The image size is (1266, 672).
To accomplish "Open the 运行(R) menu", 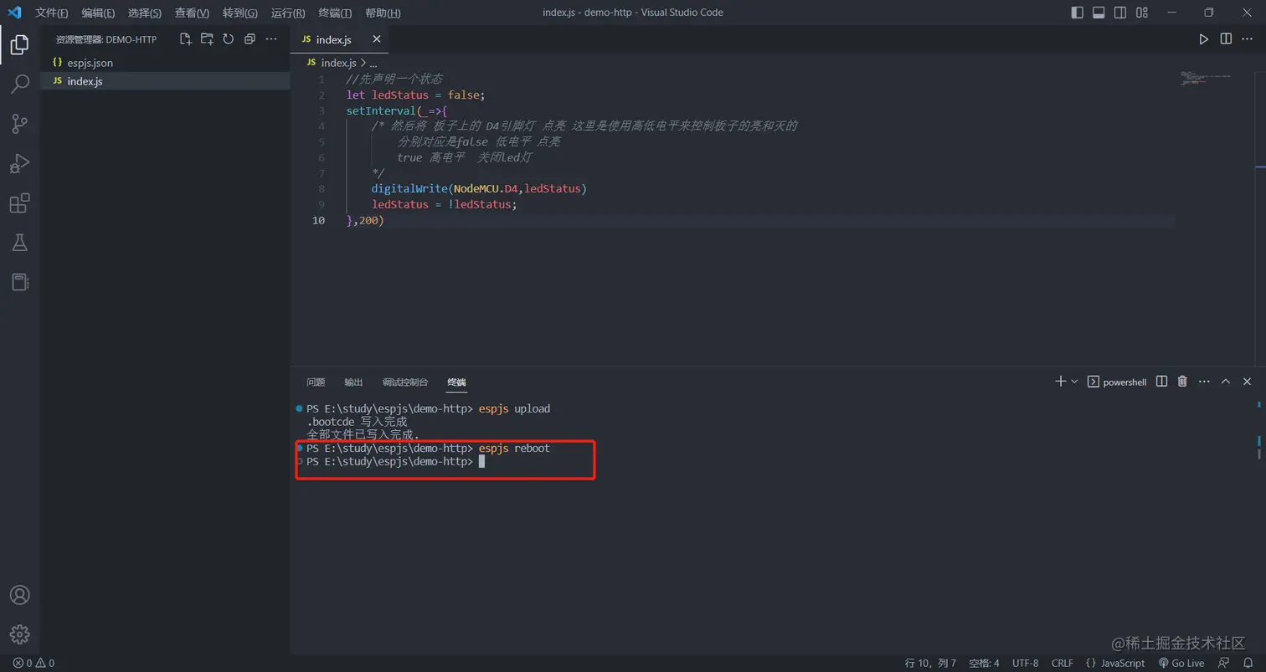I will tap(288, 13).
